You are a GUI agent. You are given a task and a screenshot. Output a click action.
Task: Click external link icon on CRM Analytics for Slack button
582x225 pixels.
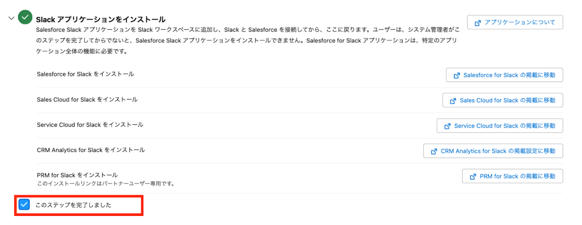point(433,151)
